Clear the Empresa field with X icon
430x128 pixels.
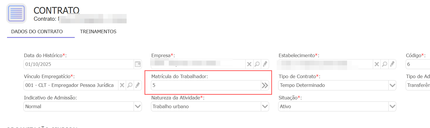(x=249, y=64)
